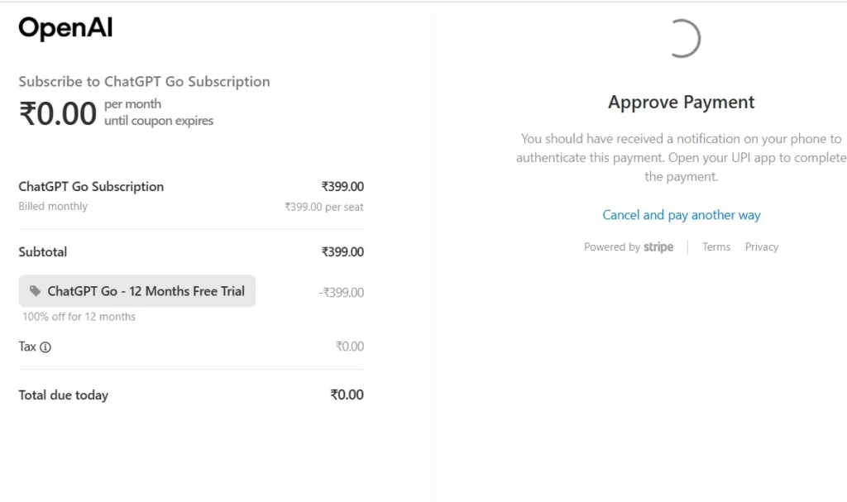Click Powered by Stripe
This screenshot has width=847, height=502.
[x=629, y=246]
